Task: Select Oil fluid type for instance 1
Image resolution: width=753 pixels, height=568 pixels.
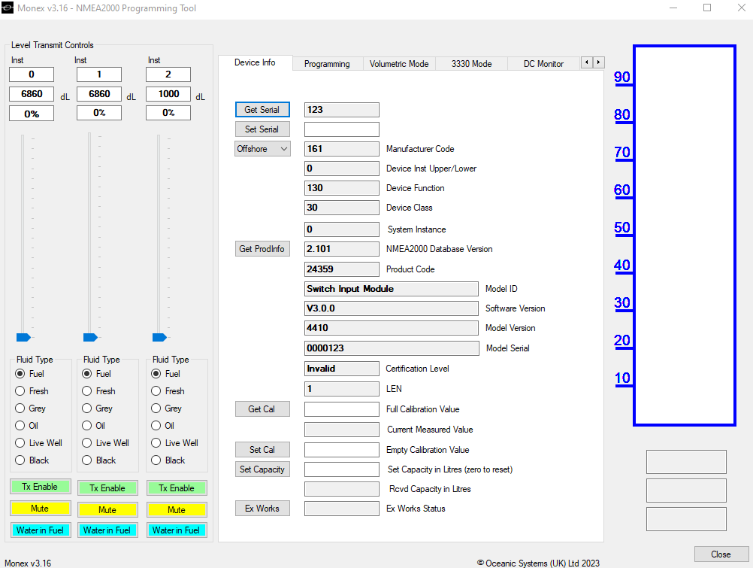Action: (94, 426)
